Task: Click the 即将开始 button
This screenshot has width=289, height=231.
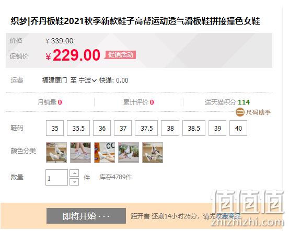Action: coord(86,216)
